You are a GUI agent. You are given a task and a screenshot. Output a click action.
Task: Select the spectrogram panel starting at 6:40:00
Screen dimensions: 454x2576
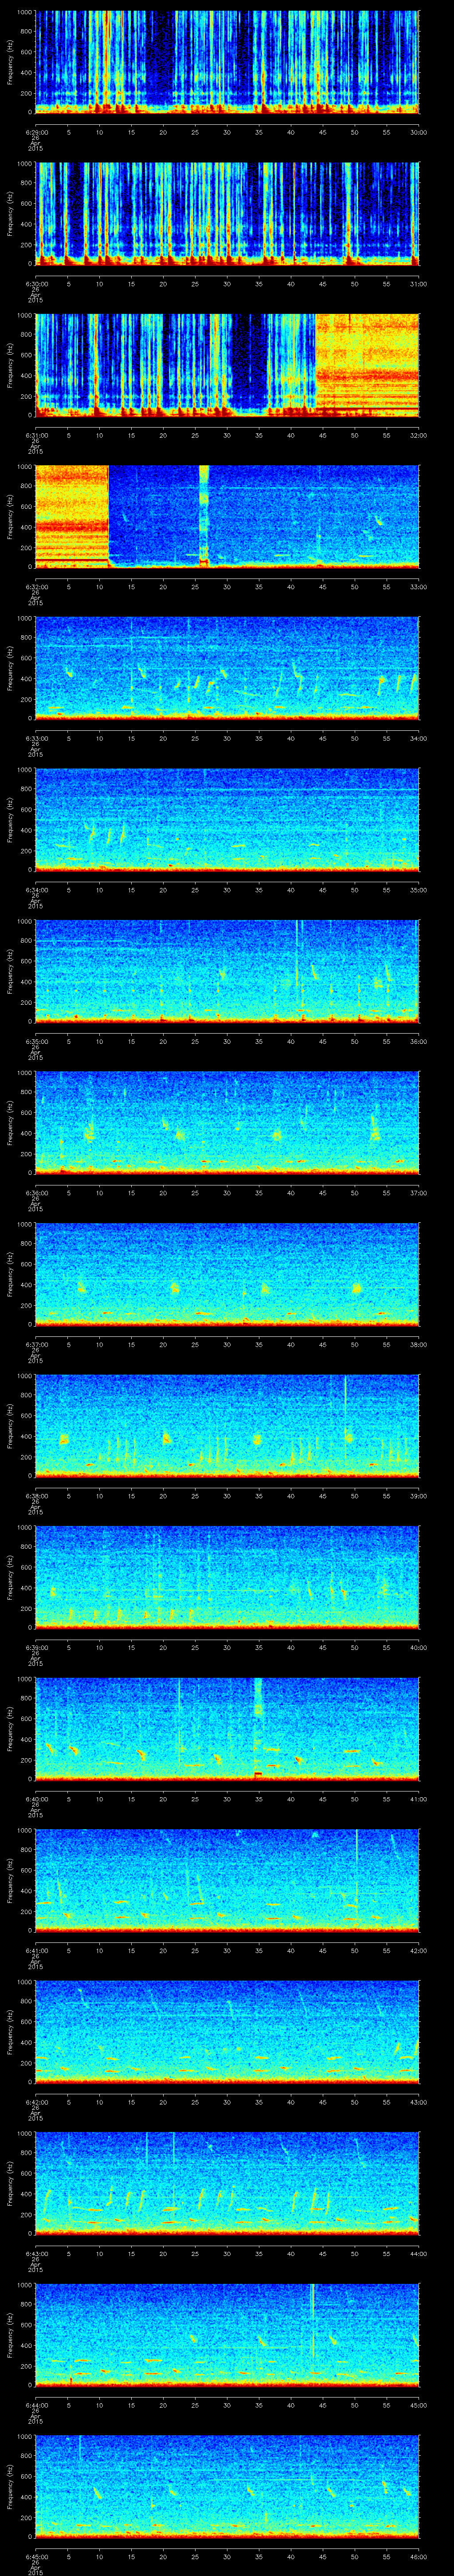(227, 1729)
